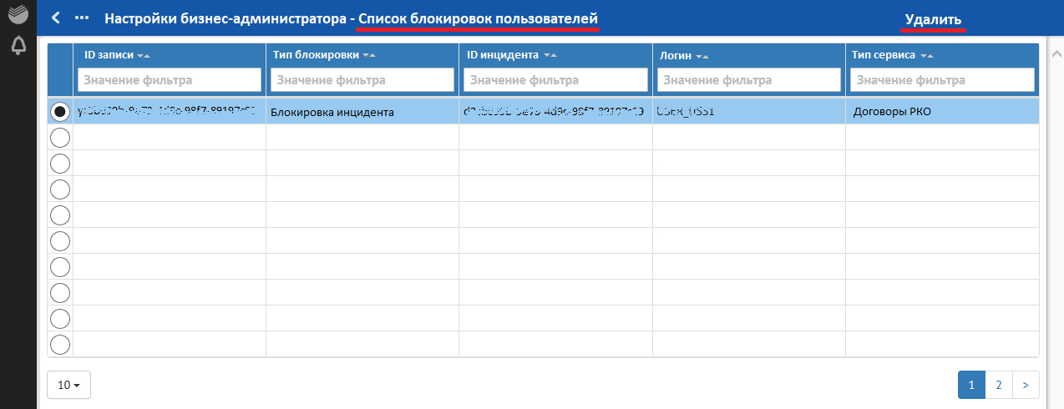
Task: Click the Удалить button
Action: pyautogui.click(x=934, y=19)
